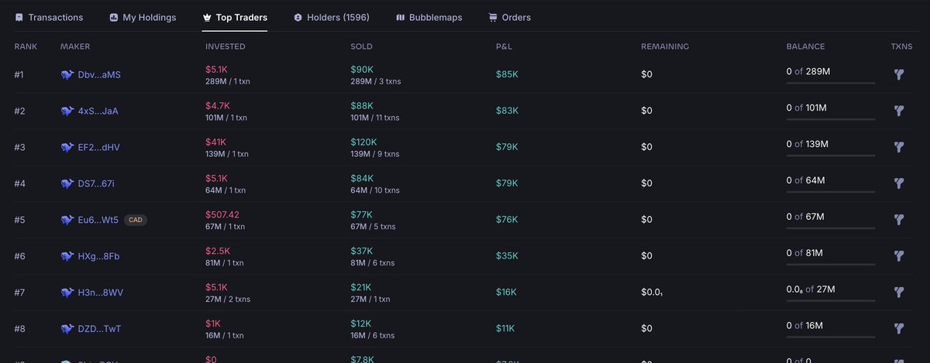Screen dimensions: 930x363
Task: Click the funnel icon in EF2...dHV row
Action: click(x=899, y=147)
